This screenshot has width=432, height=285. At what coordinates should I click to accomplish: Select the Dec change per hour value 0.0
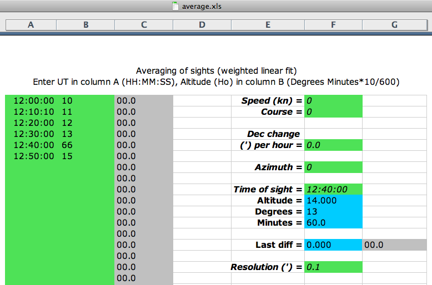coord(333,145)
